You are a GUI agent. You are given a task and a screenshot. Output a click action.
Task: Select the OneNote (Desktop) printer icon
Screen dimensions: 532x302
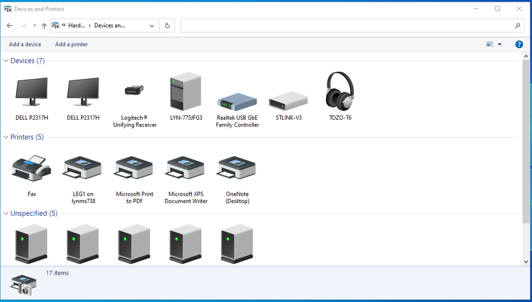[x=237, y=167]
